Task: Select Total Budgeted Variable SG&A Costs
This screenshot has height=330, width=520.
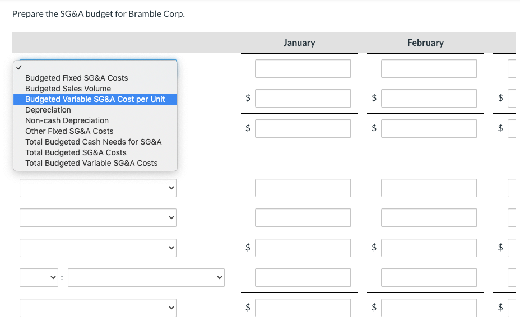Action: click(91, 163)
